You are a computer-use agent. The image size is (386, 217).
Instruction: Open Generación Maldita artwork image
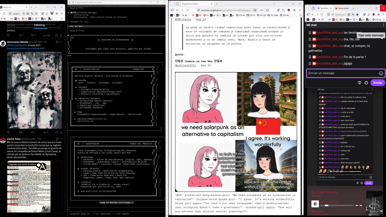(x=34, y=90)
